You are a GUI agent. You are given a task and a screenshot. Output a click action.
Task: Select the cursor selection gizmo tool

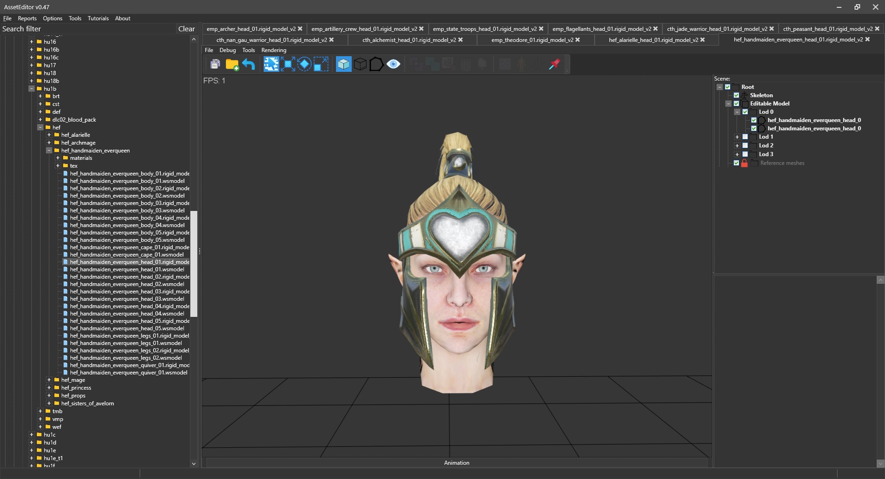(271, 64)
